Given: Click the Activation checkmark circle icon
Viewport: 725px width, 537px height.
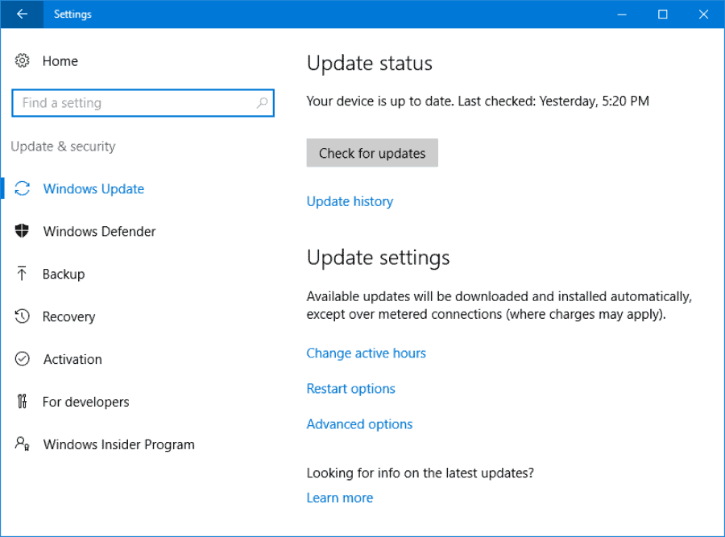Looking at the screenshot, I should (23, 358).
